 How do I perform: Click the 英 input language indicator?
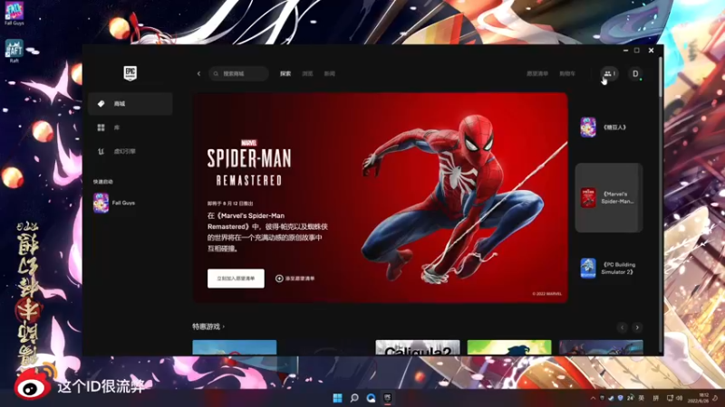point(642,398)
